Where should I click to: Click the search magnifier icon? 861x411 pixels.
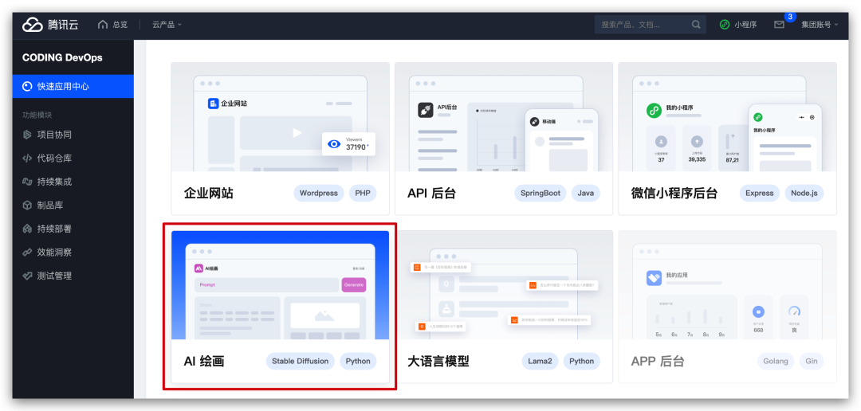[696, 25]
